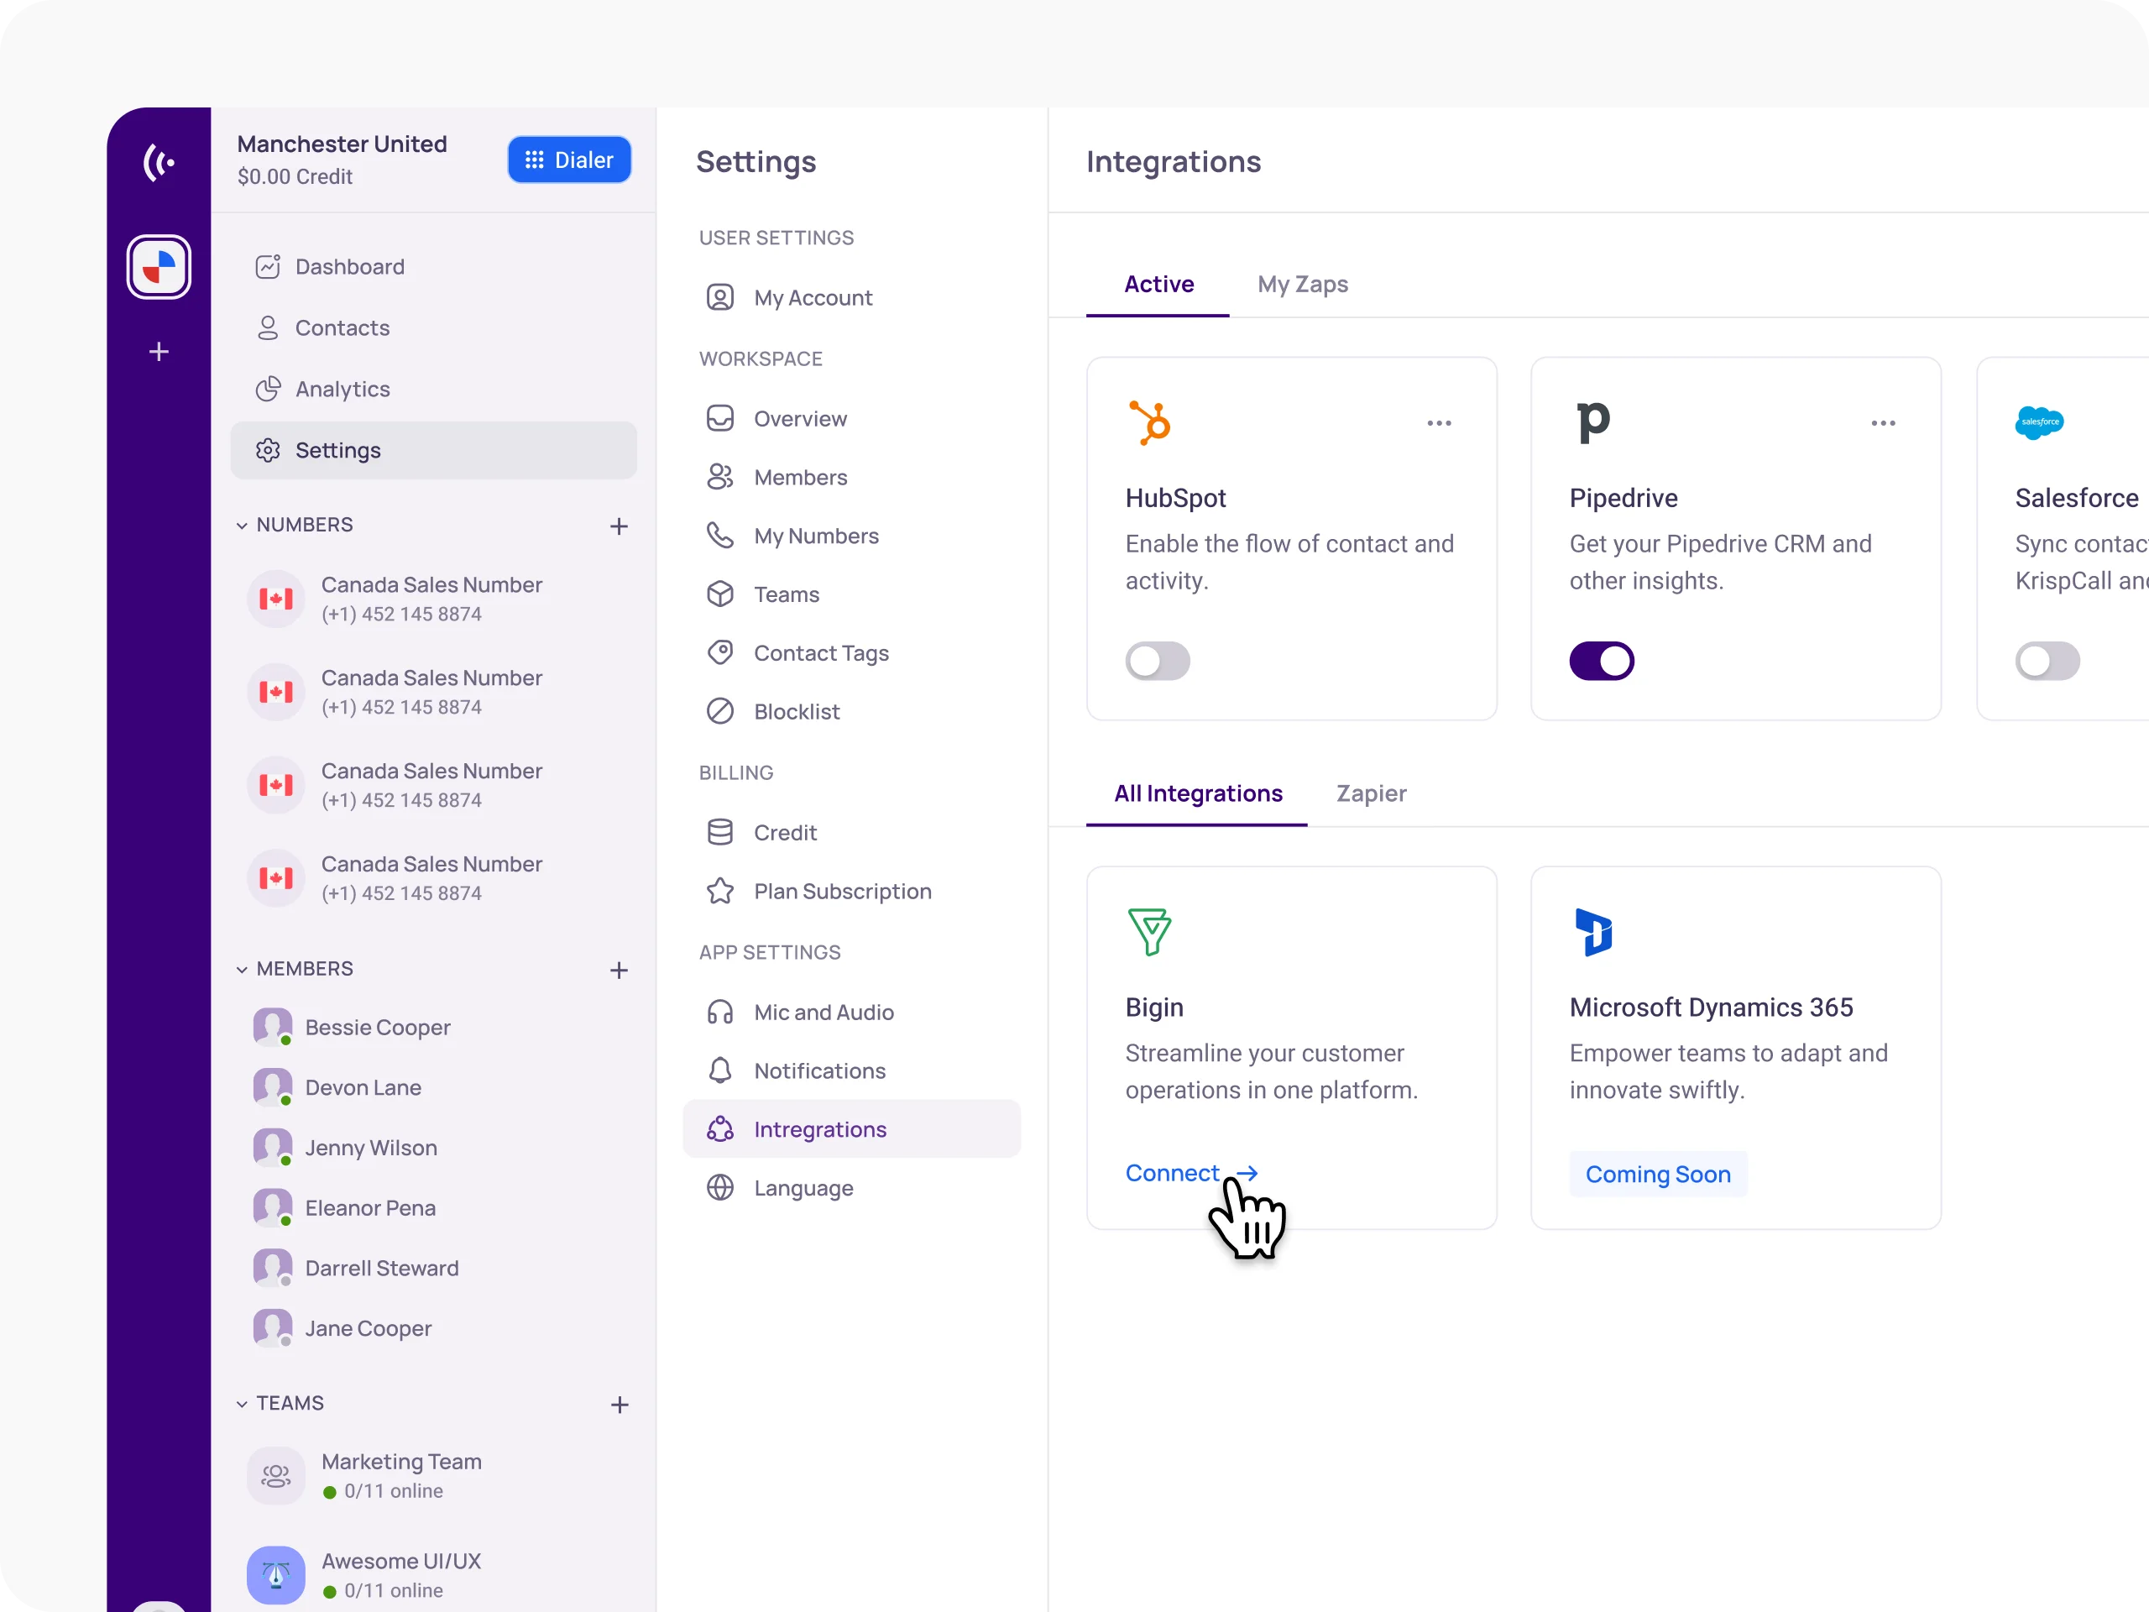
Task: Collapse the NUMBERS section
Action: [x=242, y=526]
